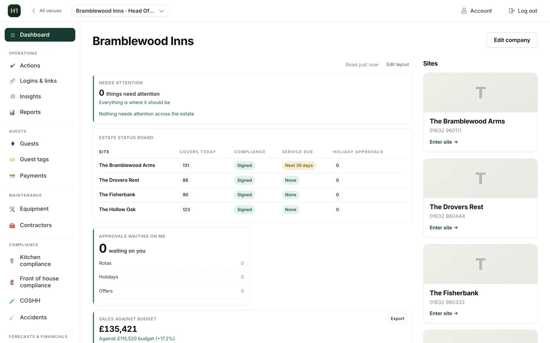Click The Drovers Rest card thumbnail
Screen dimensions: 550x343
tap(480, 178)
